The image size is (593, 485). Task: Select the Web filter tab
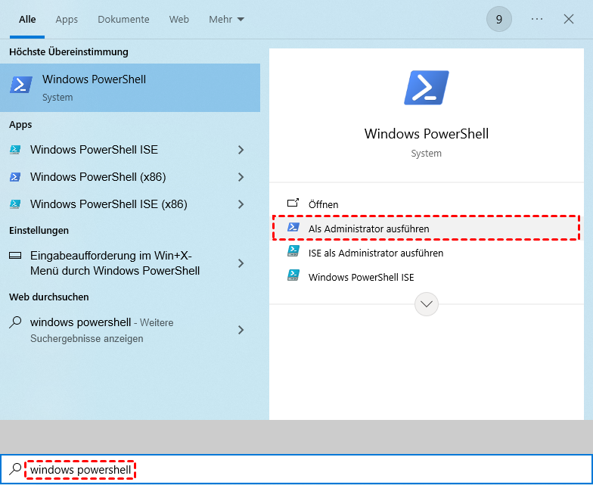point(179,19)
